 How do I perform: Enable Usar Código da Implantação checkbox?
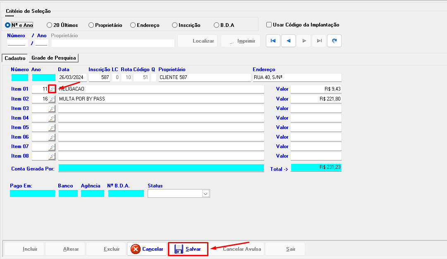pyautogui.click(x=269, y=25)
